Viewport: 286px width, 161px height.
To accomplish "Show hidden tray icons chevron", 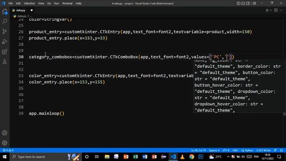I will [x=228, y=157].
